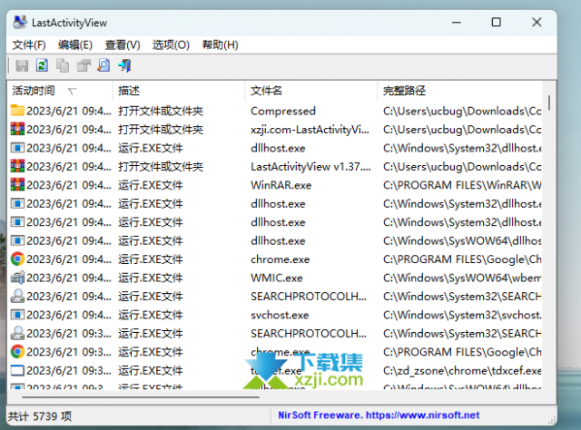Image resolution: width=581 pixels, height=430 pixels.
Task: Select the Compressed file name cell
Action: (x=283, y=111)
